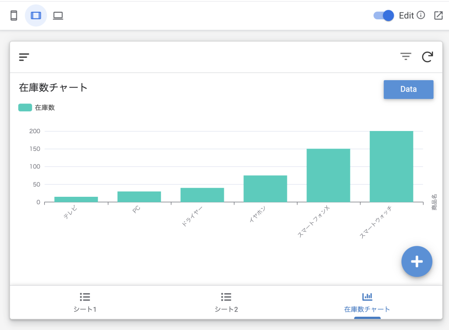Refresh the app with sync icon
Screen dimensions: 449x330
(428, 57)
